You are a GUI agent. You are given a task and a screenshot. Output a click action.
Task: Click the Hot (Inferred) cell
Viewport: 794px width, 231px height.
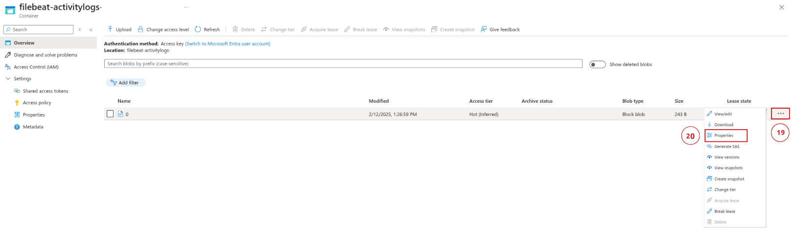(484, 114)
